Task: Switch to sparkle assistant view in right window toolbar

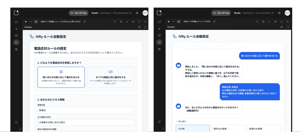Action: [168, 22]
